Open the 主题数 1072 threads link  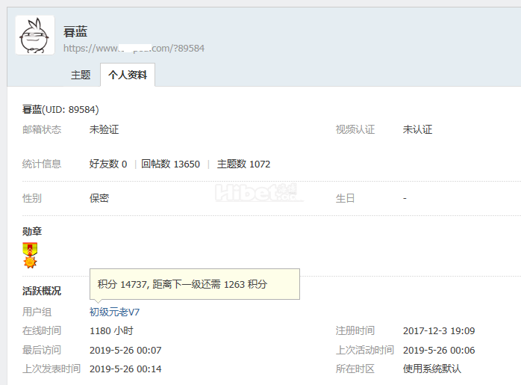(243, 164)
